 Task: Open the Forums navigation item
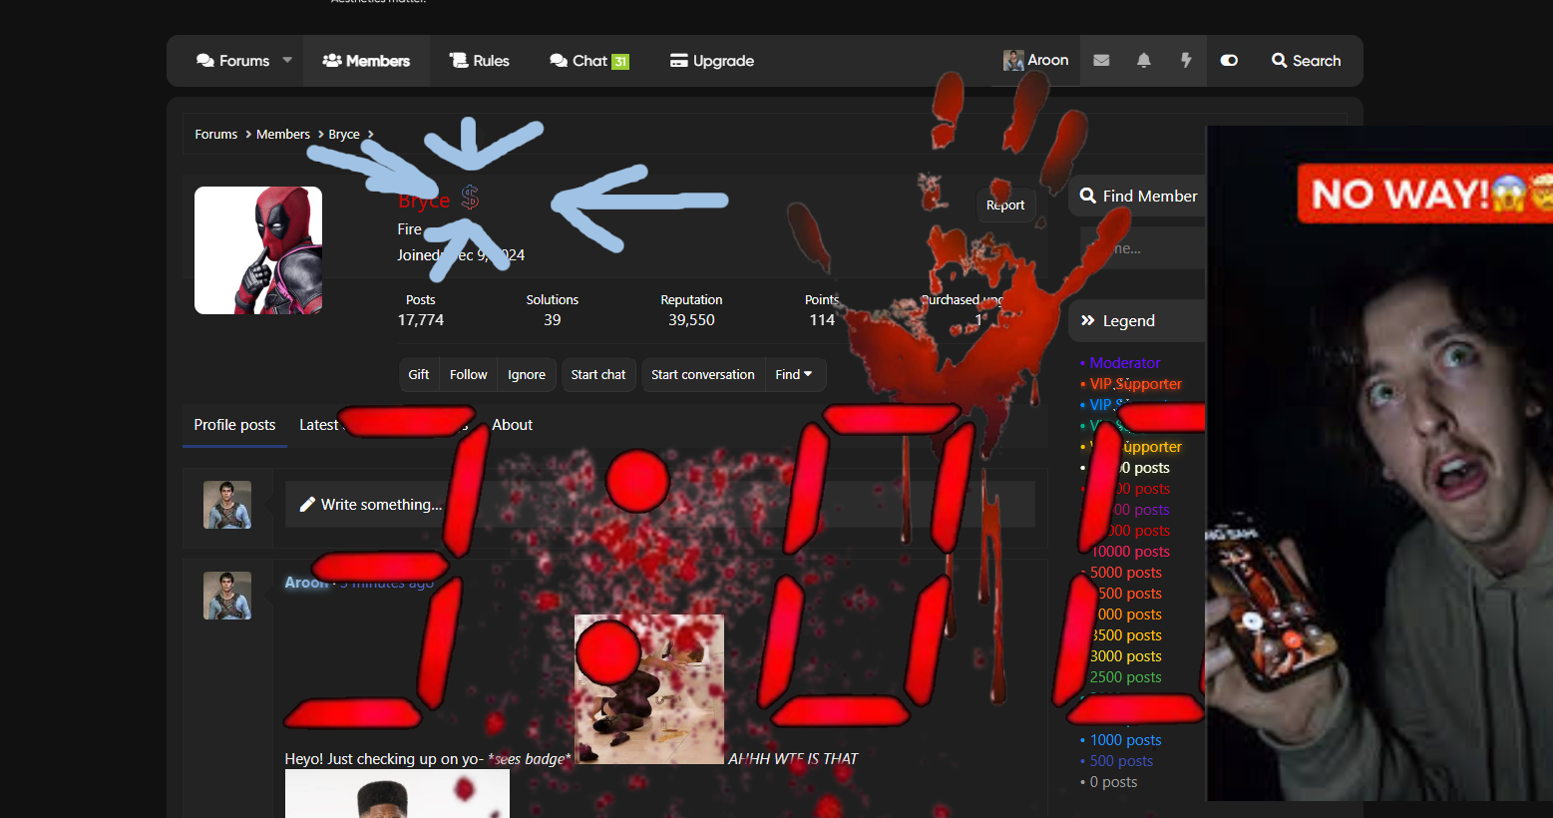[x=233, y=61]
